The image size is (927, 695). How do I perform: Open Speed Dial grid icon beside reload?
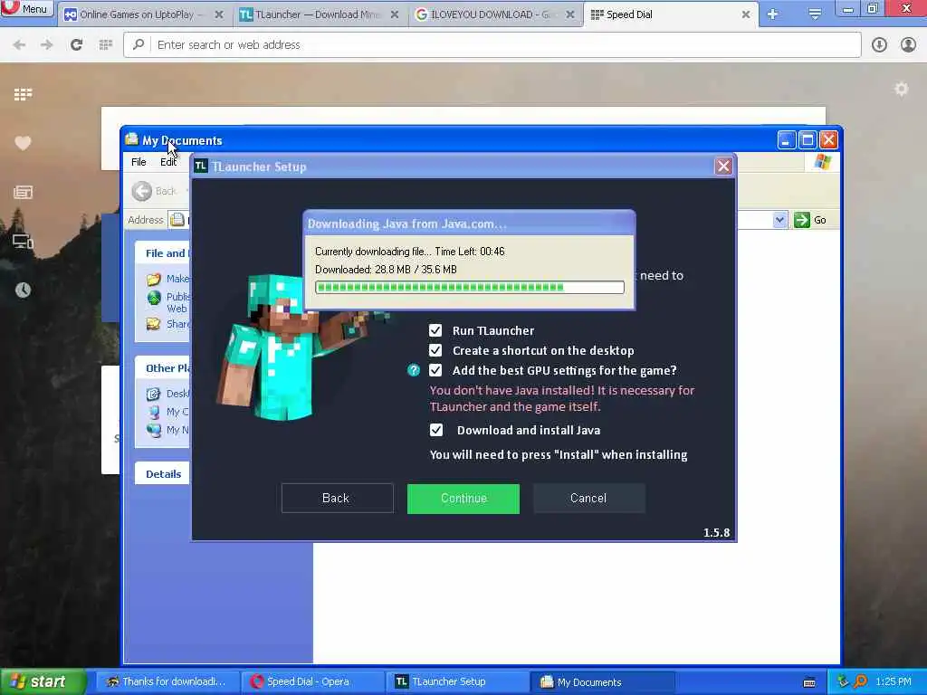(105, 44)
